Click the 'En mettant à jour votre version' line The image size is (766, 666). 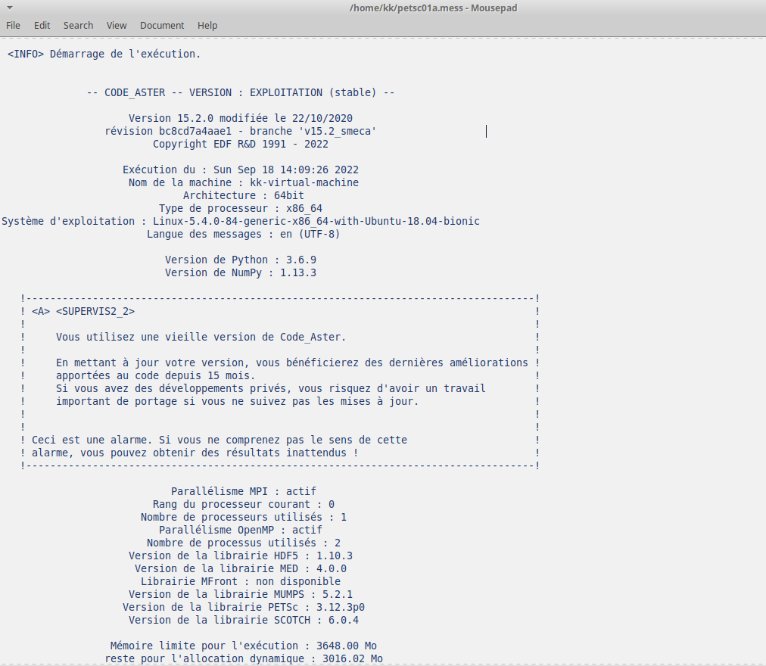point(292,363)
